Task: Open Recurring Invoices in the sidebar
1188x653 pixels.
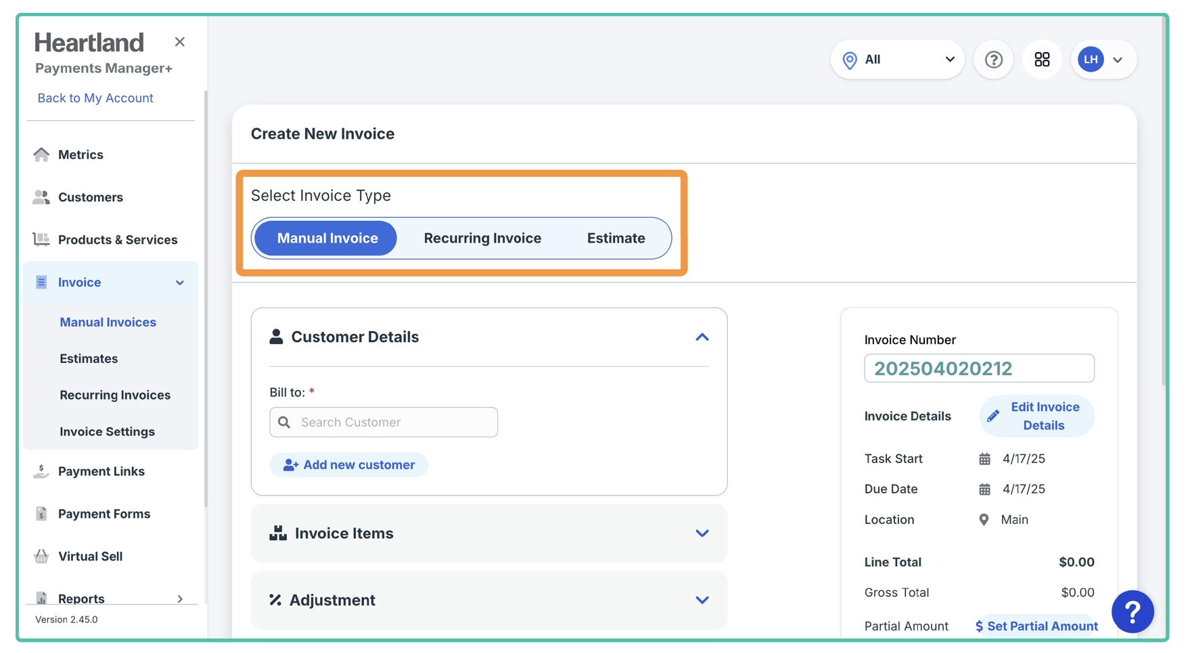Action: [x=115, y=395]
